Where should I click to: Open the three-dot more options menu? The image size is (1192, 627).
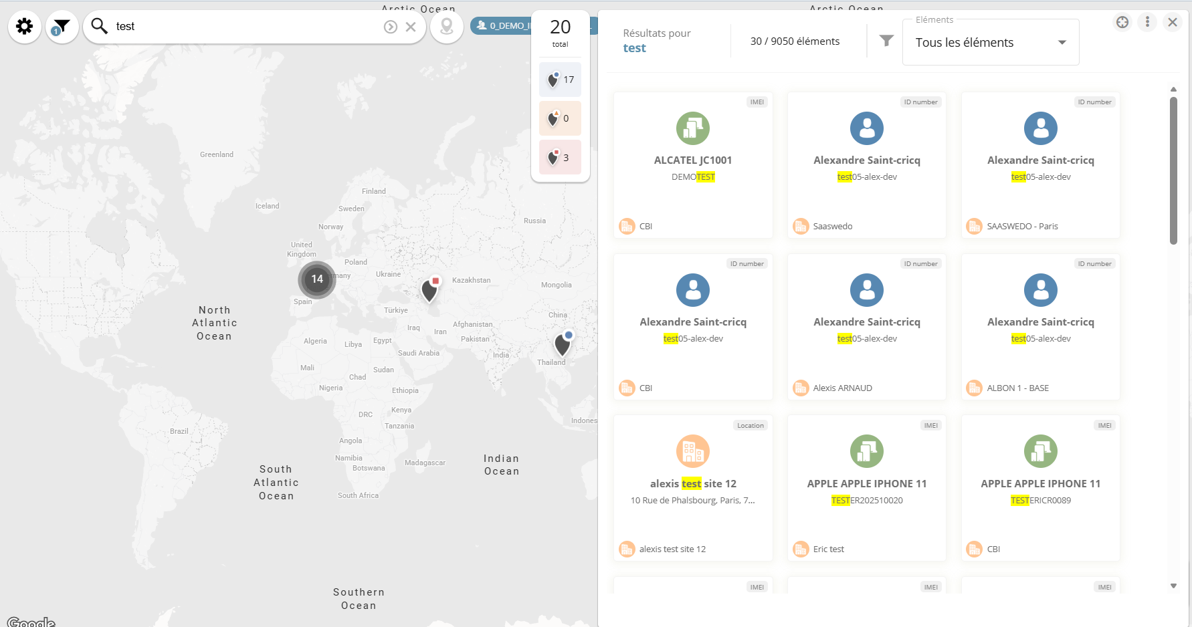click(x=1147, y=22)
